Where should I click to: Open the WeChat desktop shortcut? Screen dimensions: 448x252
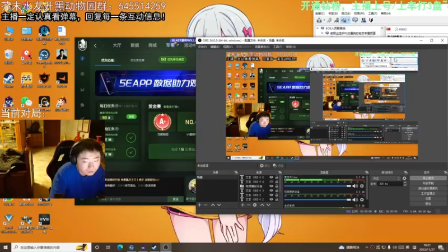[x=26, y=104]
